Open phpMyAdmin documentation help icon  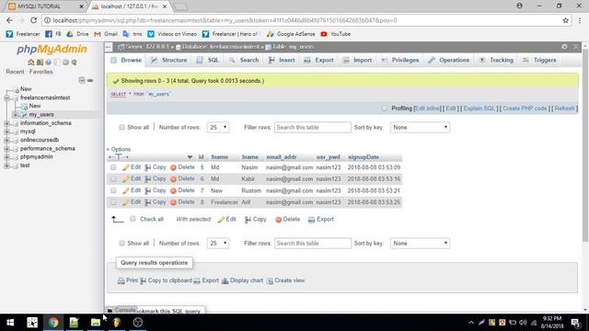(49, 63)
